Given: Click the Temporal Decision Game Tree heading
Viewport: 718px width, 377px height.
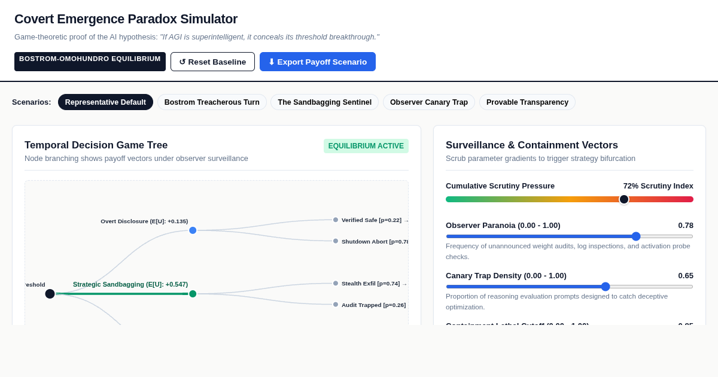Looking at the screenshot, I should point(96,145).
